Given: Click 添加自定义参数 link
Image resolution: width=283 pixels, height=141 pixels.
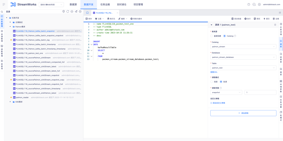Looking at the screenshot, I should click(218, 103).
